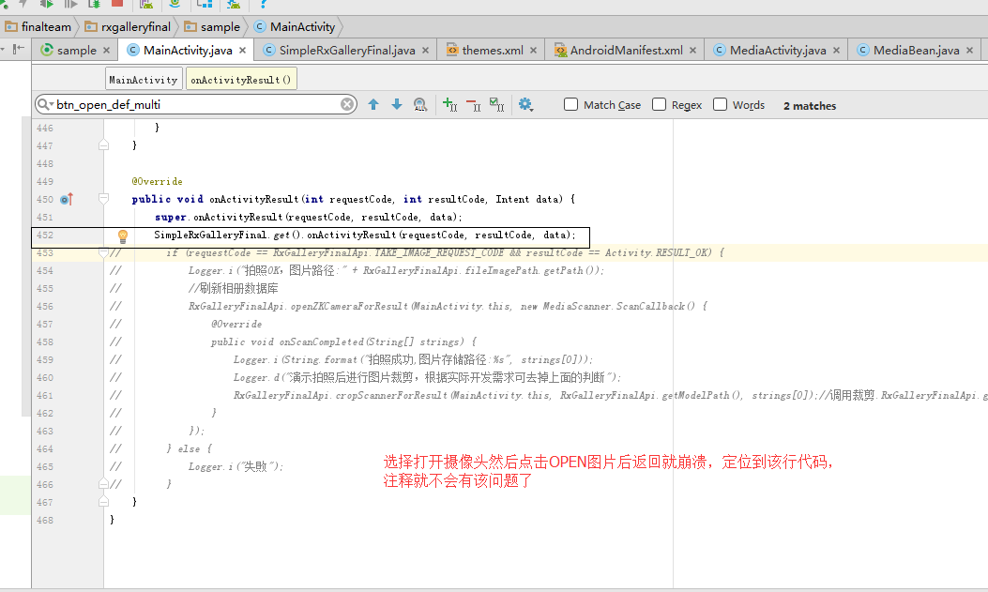Close the MediaActivity.java tab
988x592 pixels.
click(x=836, y=51)
